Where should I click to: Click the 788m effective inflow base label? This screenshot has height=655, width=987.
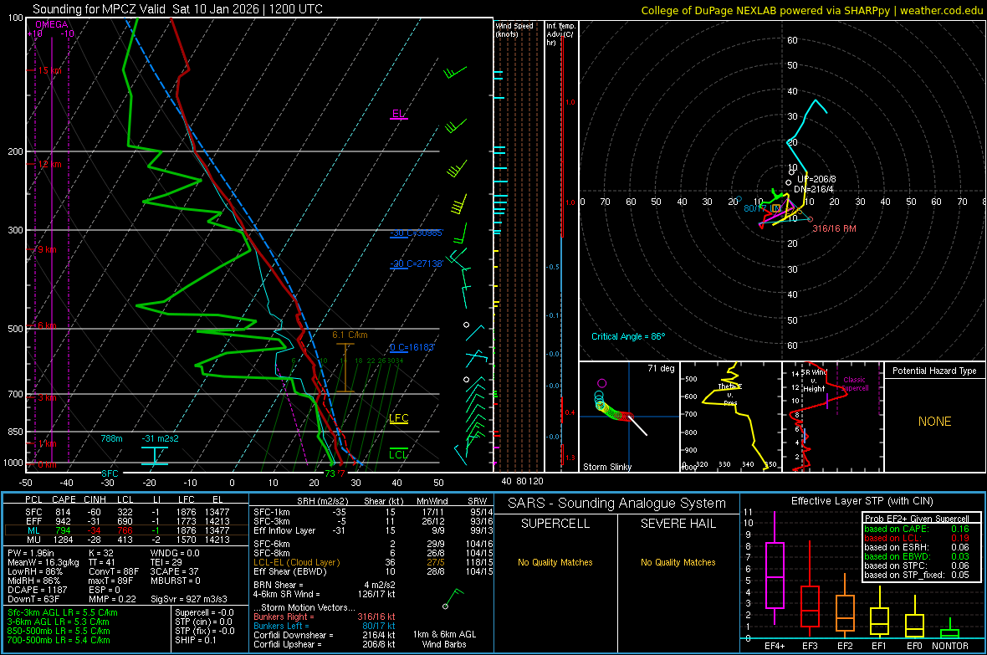tap(111, 438)
